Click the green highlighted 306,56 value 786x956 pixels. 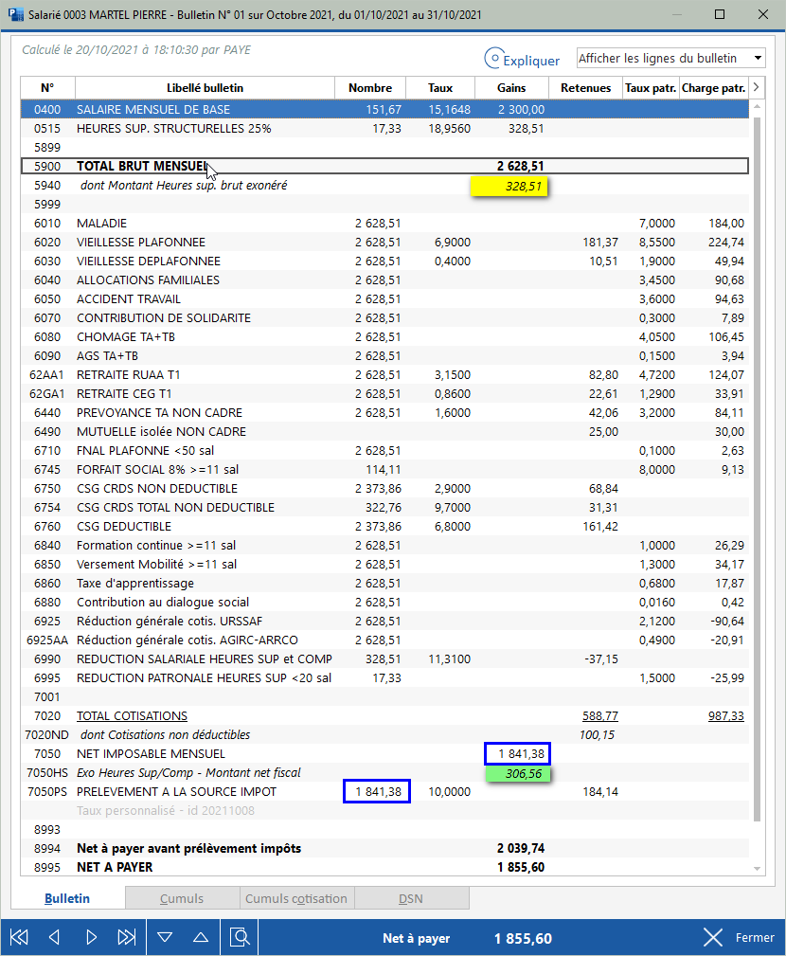pyautogui.click(x=518, y=774)
